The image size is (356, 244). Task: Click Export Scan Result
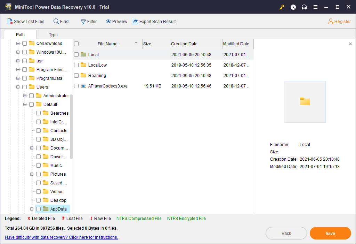point(154,21)
